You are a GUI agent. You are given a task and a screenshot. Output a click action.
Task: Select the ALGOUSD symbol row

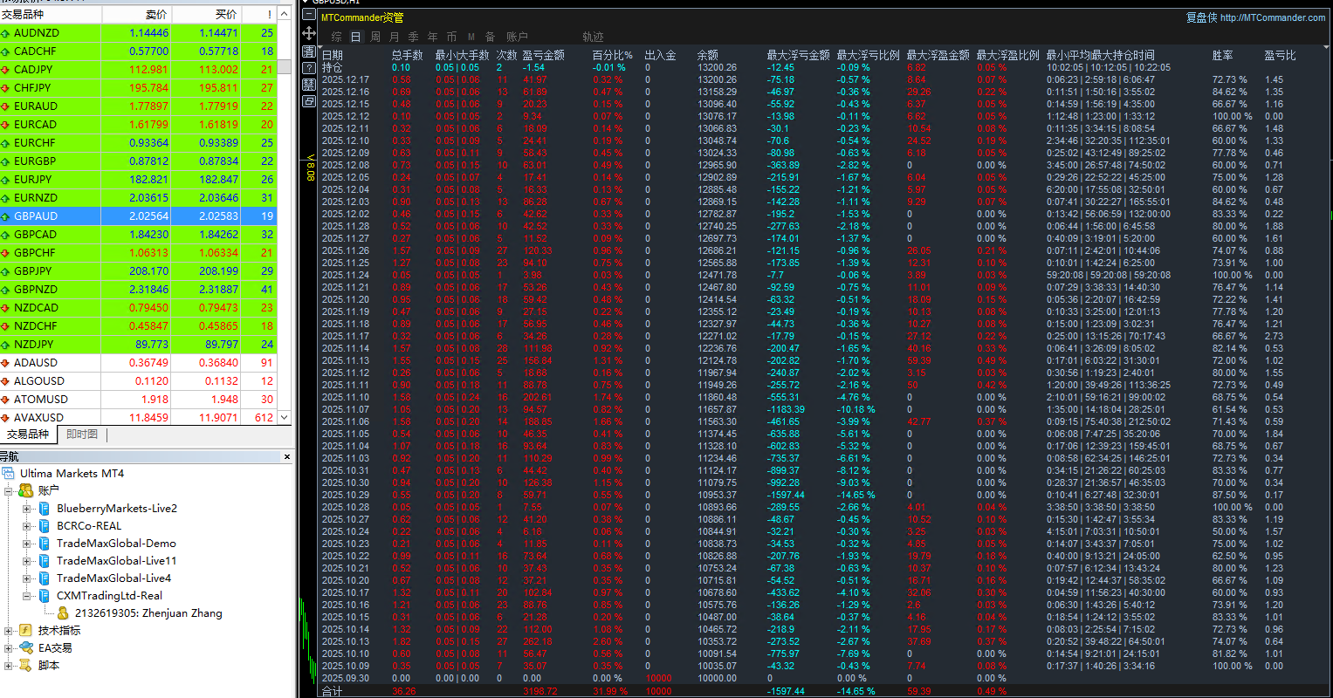pyautogui.click(x=139, y=381)
